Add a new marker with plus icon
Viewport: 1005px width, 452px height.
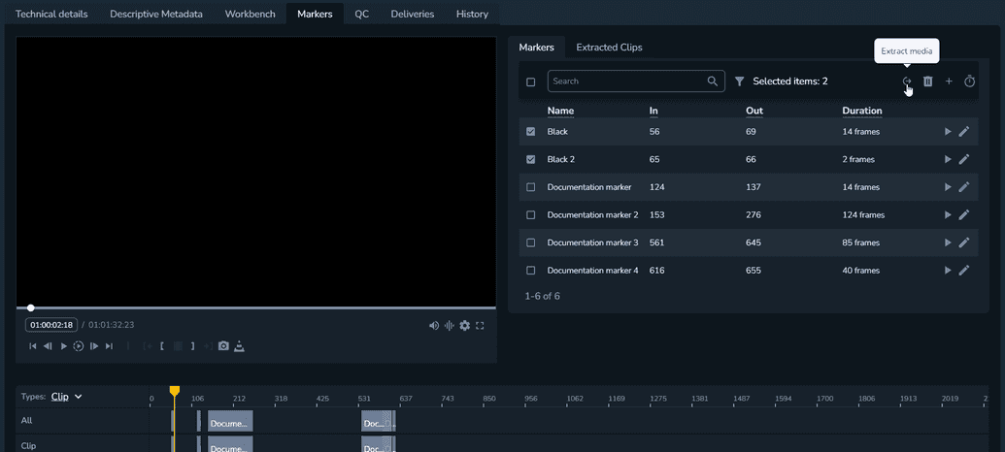coord(950,81)
